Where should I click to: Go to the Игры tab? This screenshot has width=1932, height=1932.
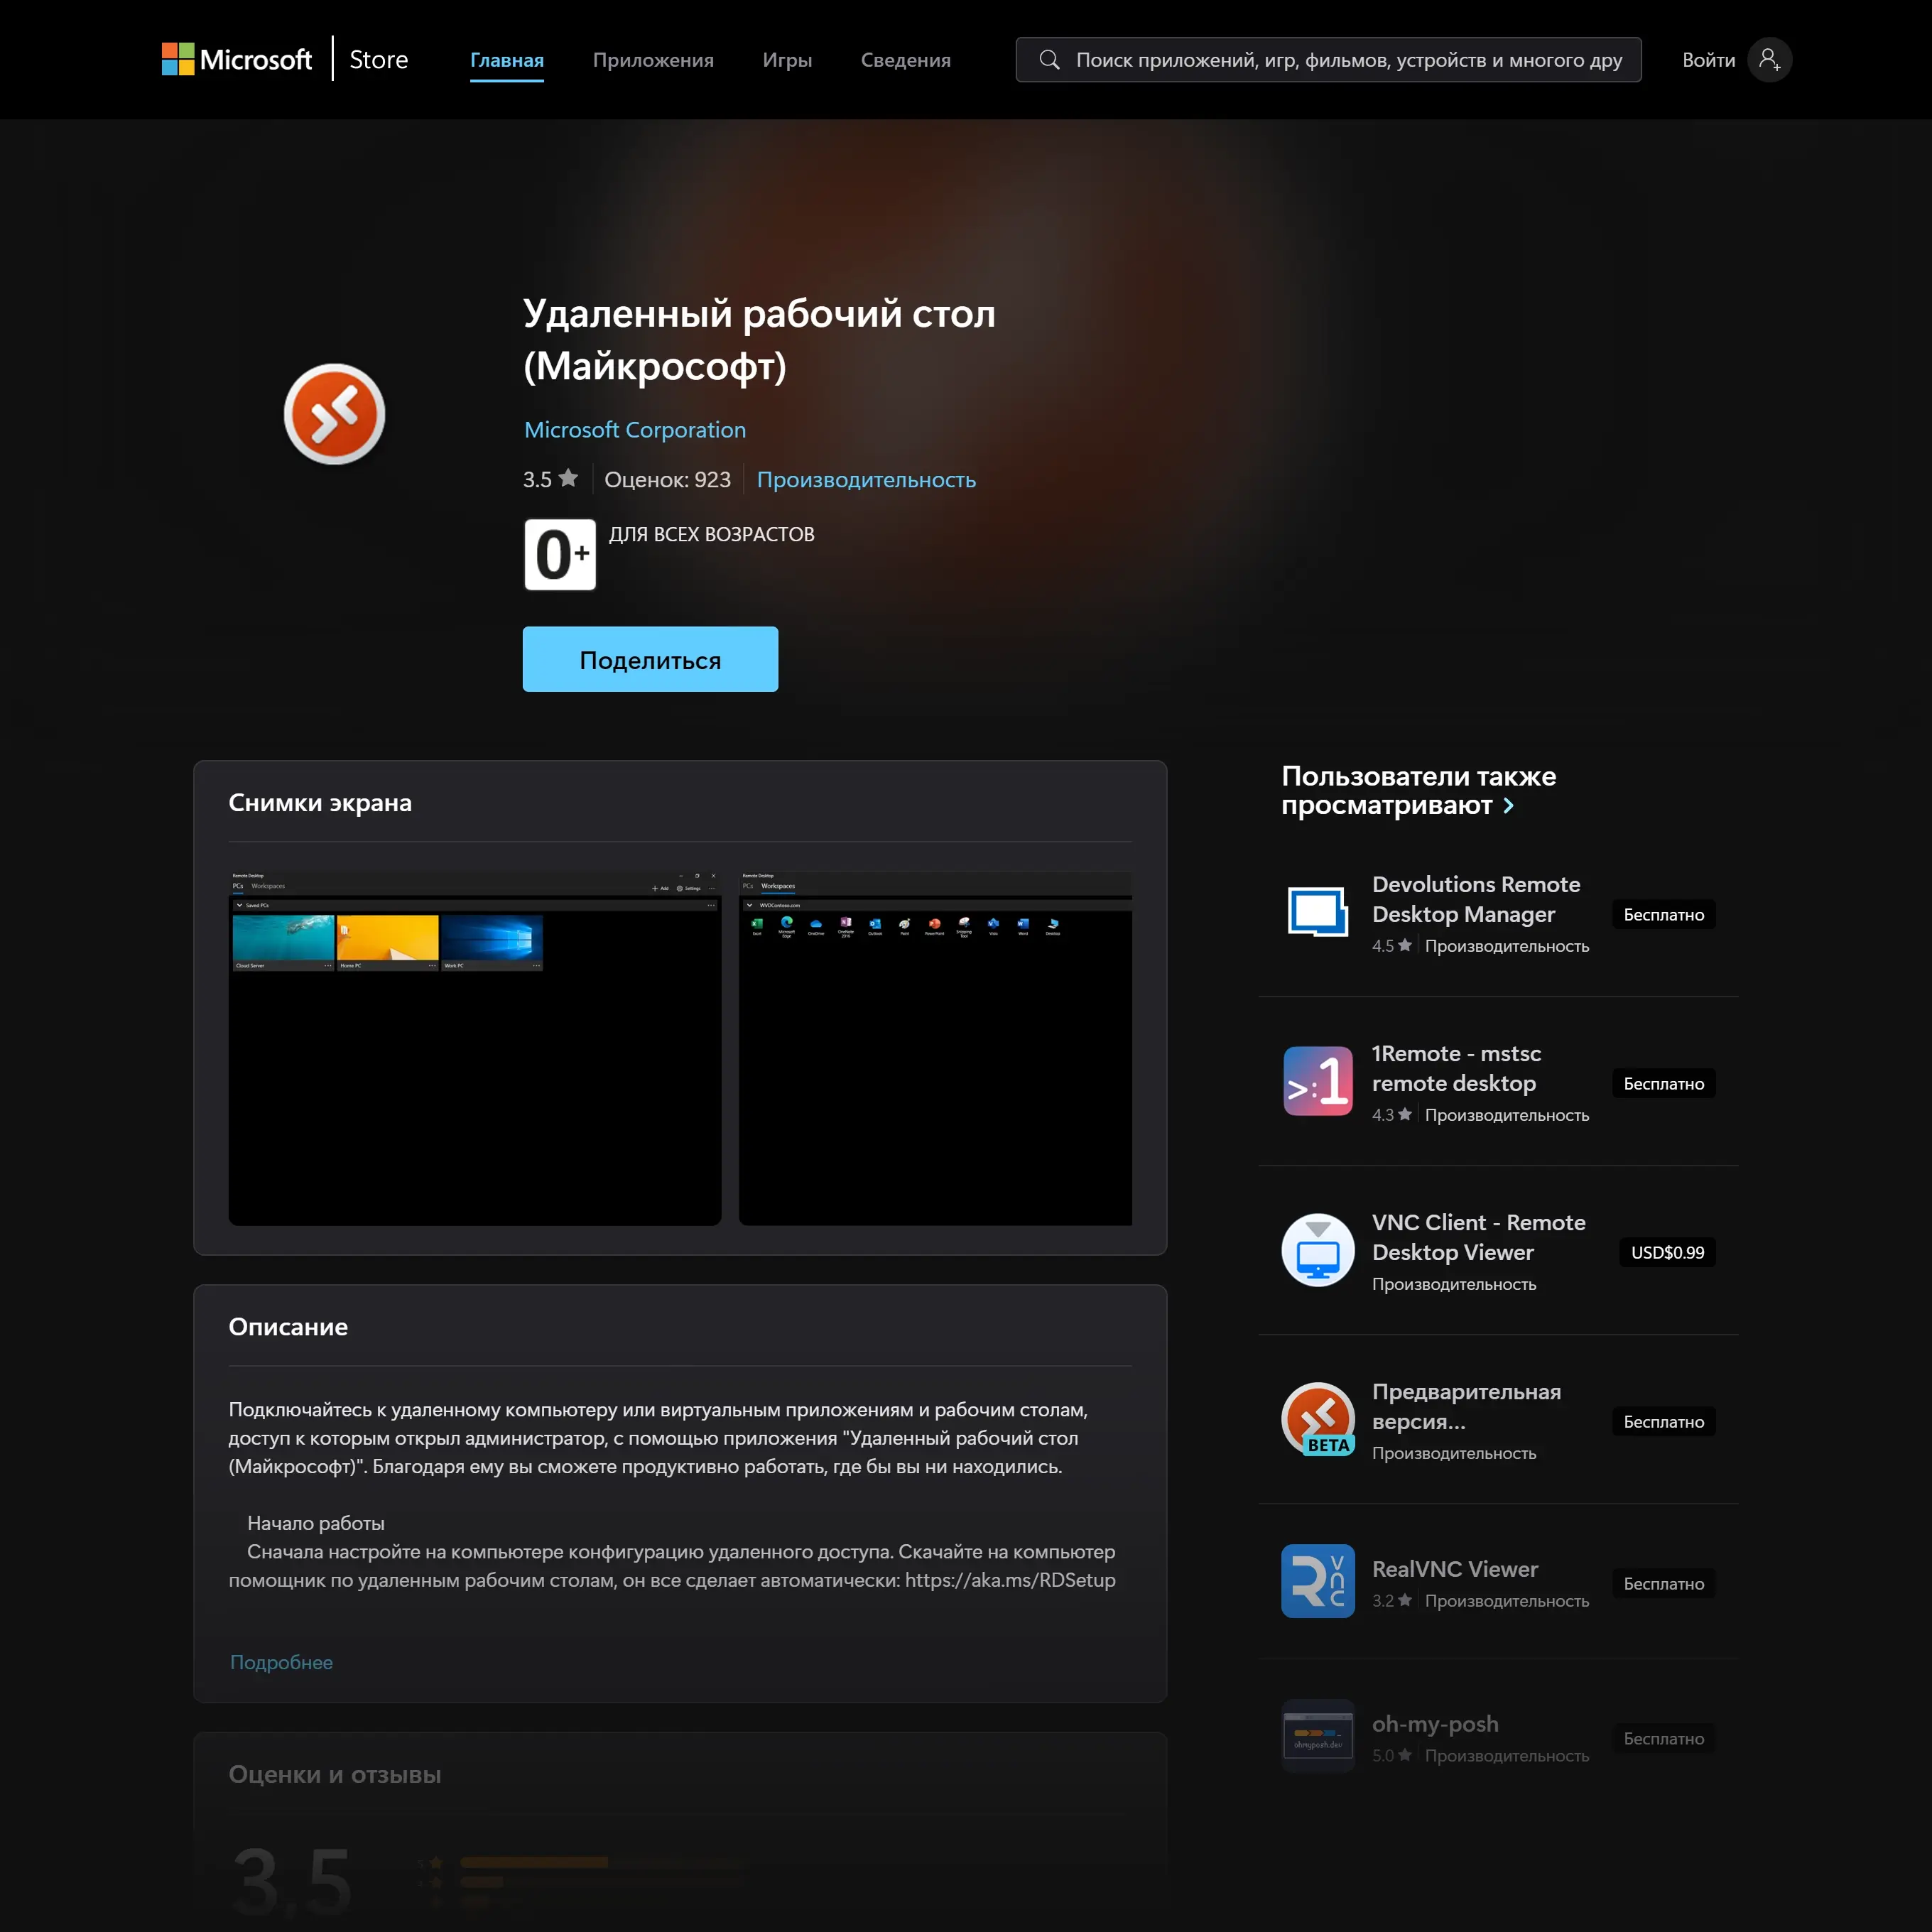(x=787, y=60)
